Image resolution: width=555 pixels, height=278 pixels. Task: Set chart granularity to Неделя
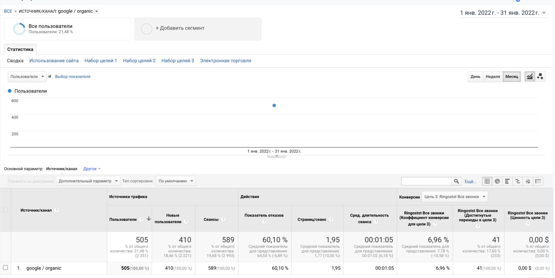[x=493, y=77]
